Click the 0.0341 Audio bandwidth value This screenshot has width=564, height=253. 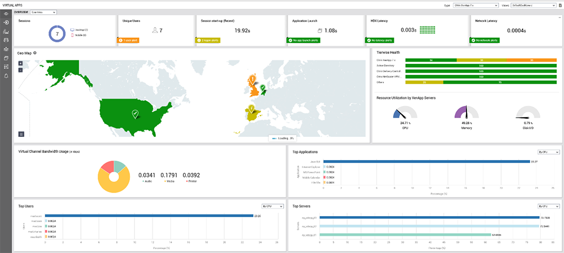(147, 175)
